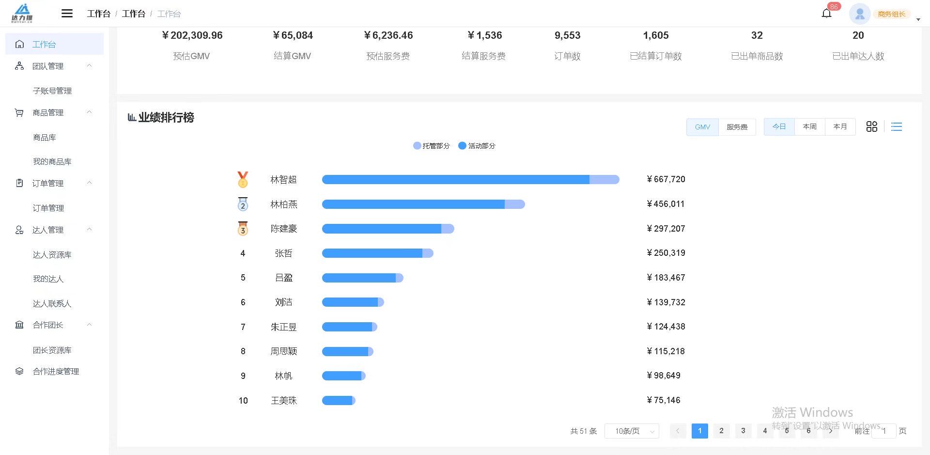Click the 合作进度管理 layers icon
Screen dimensions: 930x455
[x=19, y=371]
